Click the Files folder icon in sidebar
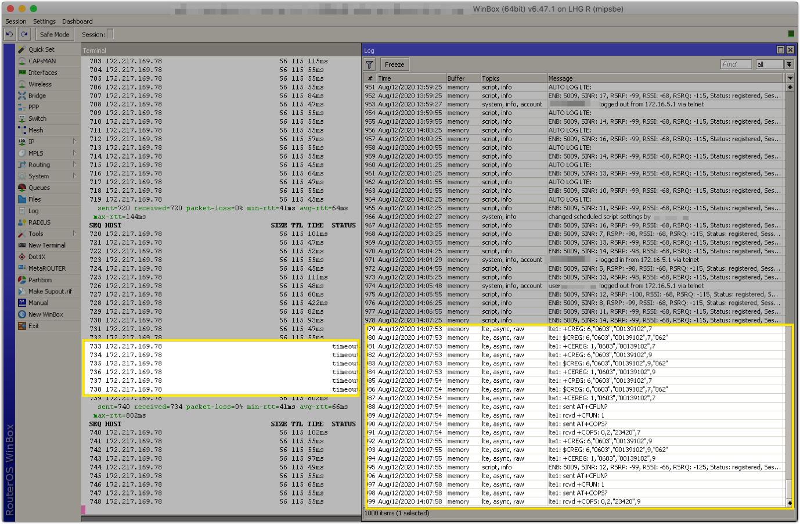The width and height of the screenshot is (800, 524). point(22,199)
